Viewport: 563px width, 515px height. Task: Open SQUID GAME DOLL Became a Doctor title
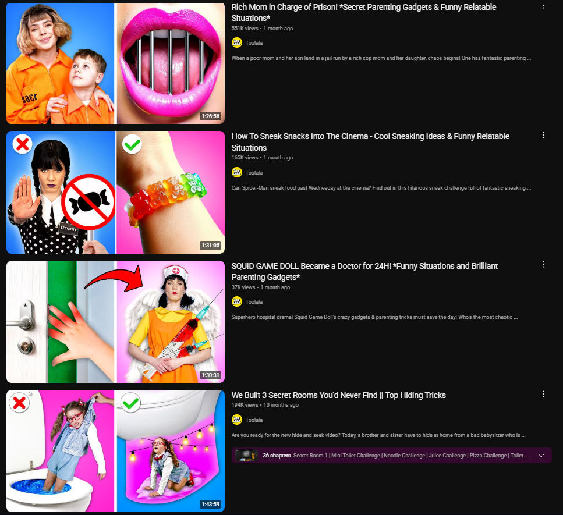pyautogui.click(x=364, y=271)
